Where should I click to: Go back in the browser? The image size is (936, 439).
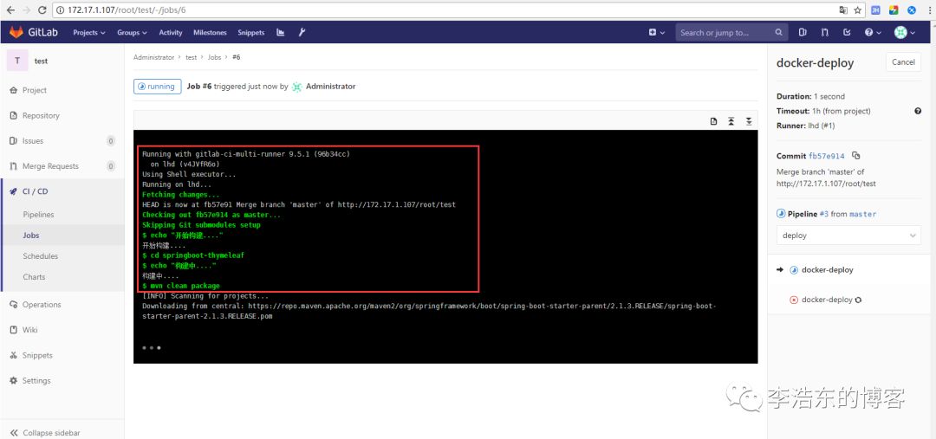coord(10,10)
